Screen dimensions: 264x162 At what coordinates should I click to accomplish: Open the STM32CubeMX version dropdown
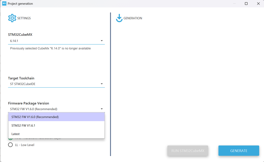pyautogui.click(x=56, y=41)
